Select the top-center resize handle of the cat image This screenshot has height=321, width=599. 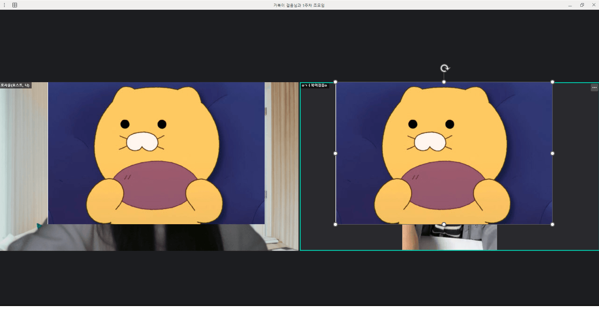coord(444,82)
